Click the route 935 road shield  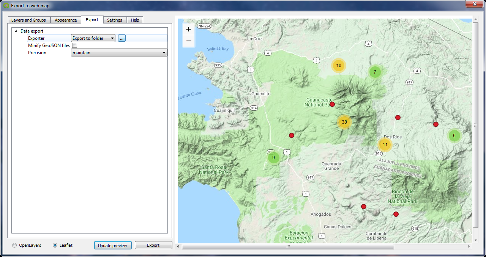[218, 65]
